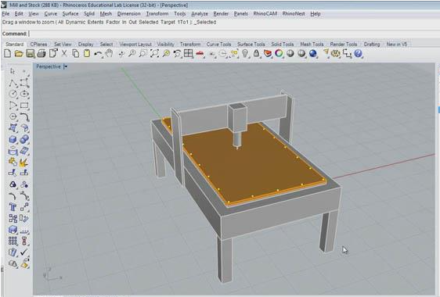Screen dimensions: 440x297
Task: Open Layers panel via layers icon
Action: [x=268, y=53]
